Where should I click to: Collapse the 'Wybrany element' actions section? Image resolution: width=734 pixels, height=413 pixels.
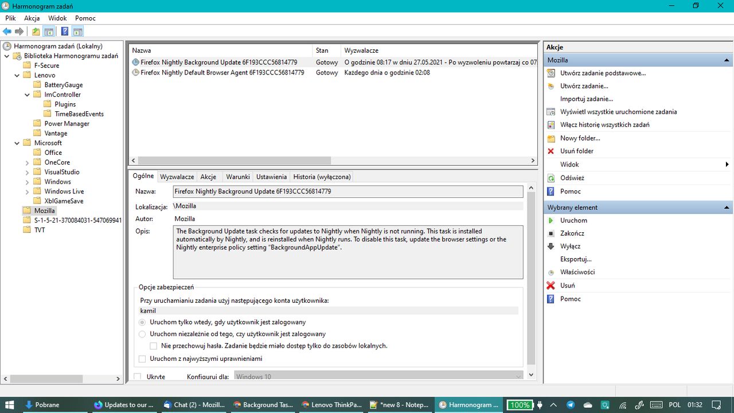pyautogui.click(x=727, y=208)
